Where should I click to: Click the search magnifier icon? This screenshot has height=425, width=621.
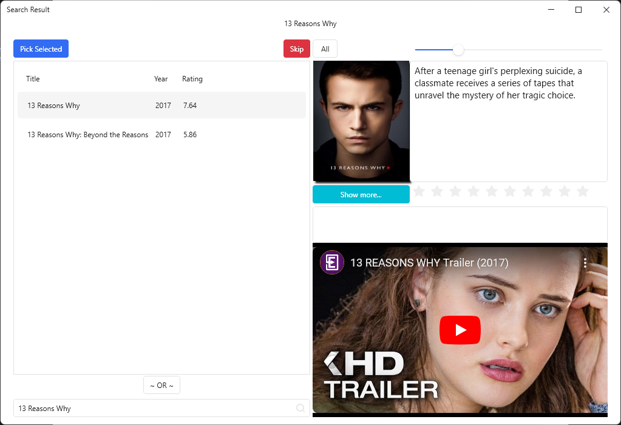[300, 408]
